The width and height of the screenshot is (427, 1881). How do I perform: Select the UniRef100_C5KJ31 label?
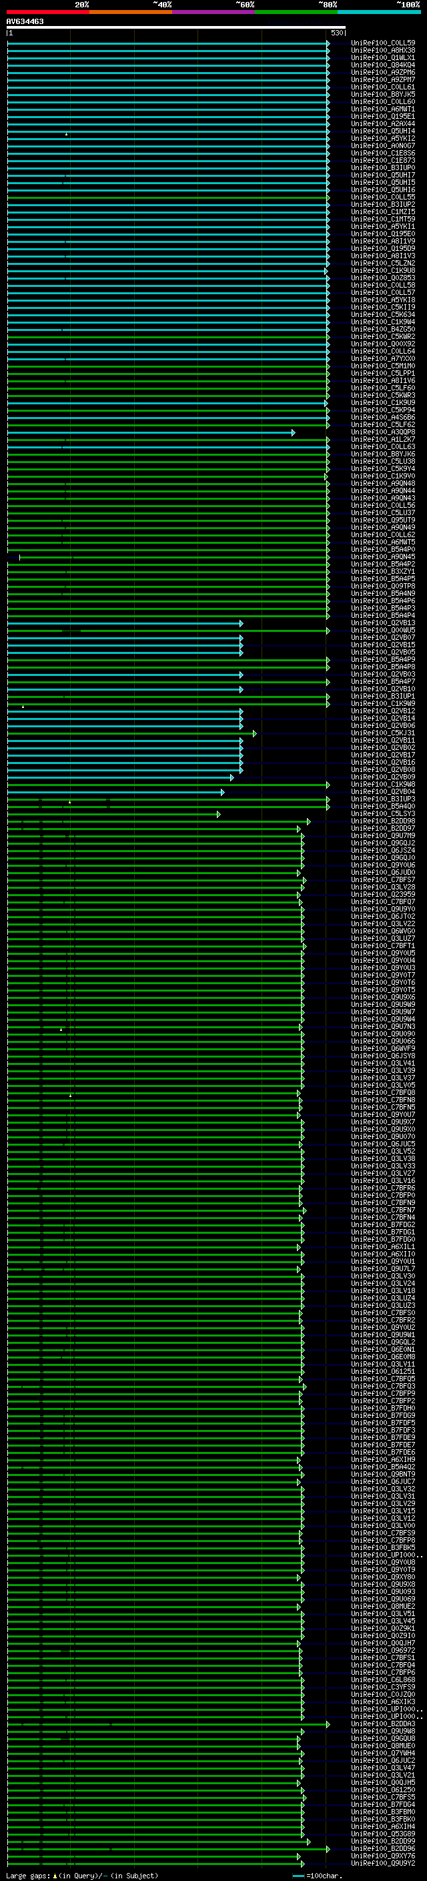point(383,733)
